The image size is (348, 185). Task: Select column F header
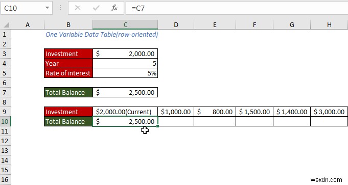(254, 25)
